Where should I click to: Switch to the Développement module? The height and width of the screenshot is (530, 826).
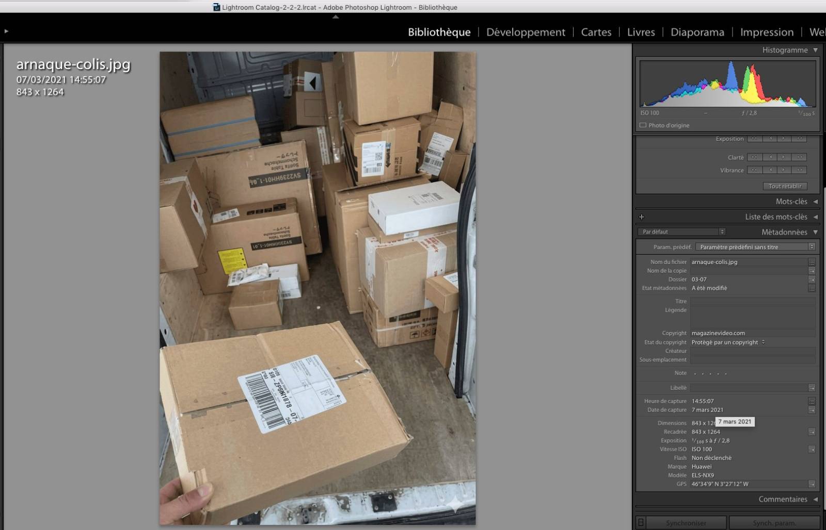[526, 32]
